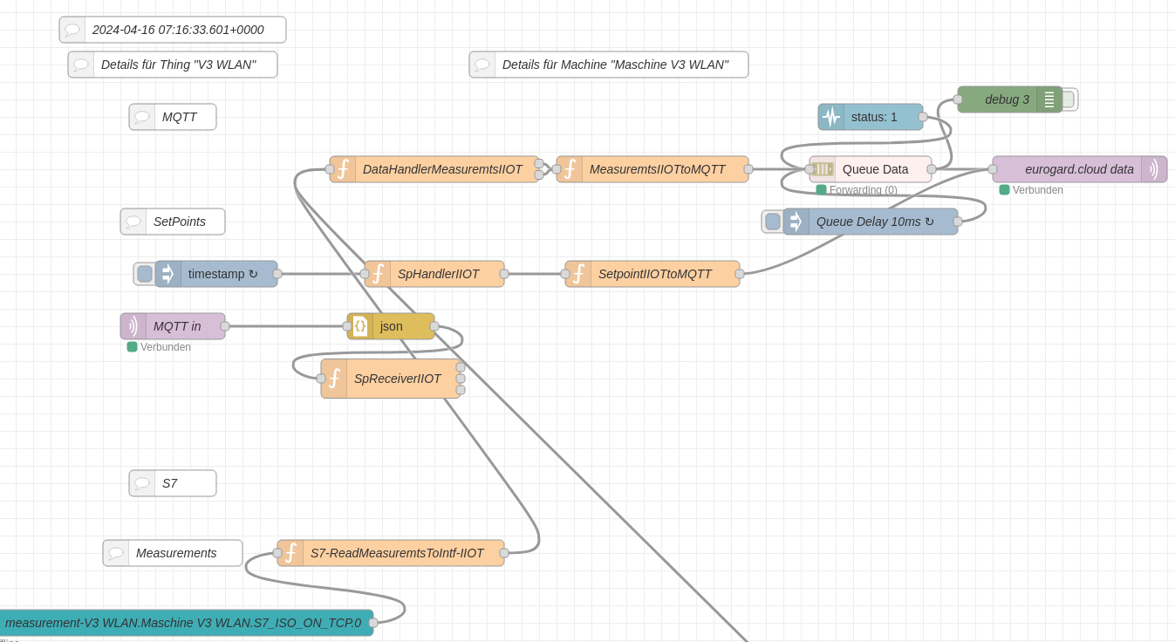The width and height of the screenshot is (1175, 642).
Task: Select the Details für Machine comment node
Action: (x=615, y=65)
